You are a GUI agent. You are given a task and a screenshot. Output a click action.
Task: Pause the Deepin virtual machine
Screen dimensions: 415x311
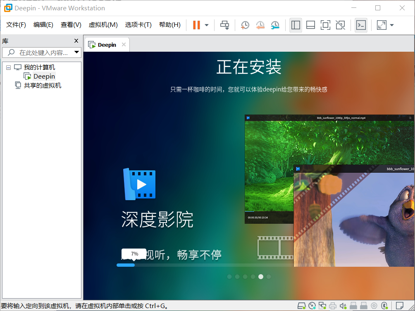(x=196, y=25)
